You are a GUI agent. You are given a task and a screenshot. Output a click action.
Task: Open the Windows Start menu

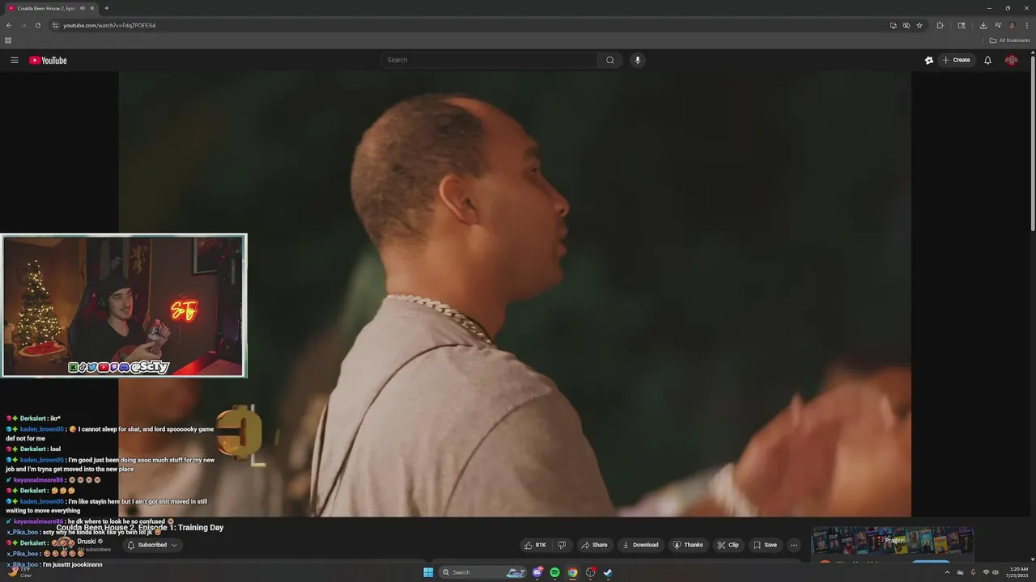[428, 572]
